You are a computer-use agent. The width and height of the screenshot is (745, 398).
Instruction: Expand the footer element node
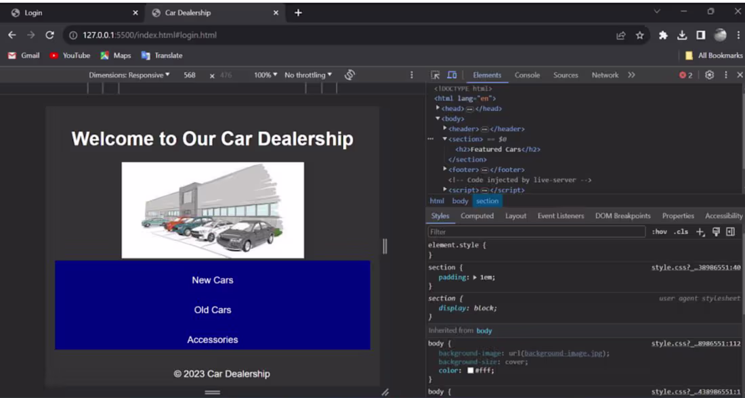(x=445, y=169)
